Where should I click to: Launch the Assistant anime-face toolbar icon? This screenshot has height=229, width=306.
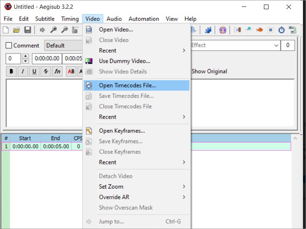tap(223, 30)
